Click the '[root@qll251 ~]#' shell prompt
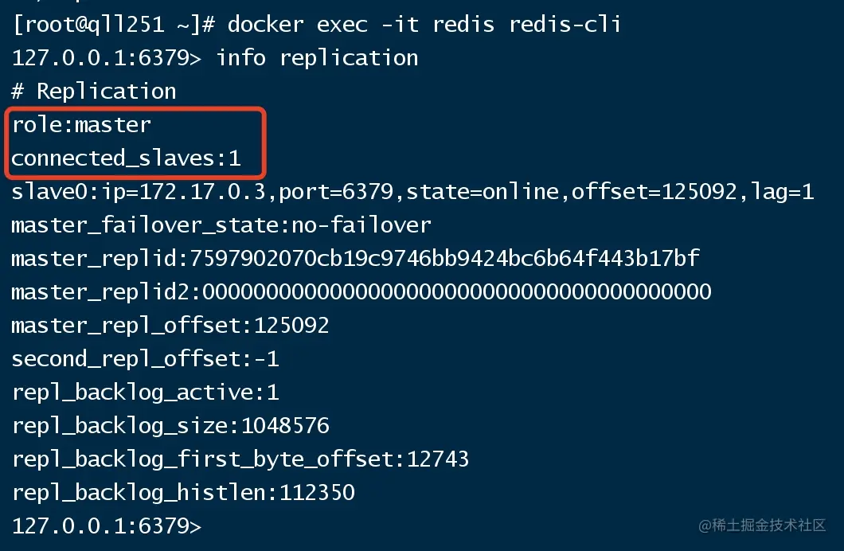This screenshot has width=844, height=551. (113, 25)
